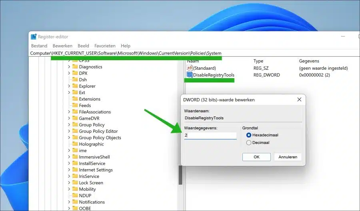The height and width of the screenshot is (211, 360).
Task: Expand the Group Policy tree node
Action: [x=69, y=124]
